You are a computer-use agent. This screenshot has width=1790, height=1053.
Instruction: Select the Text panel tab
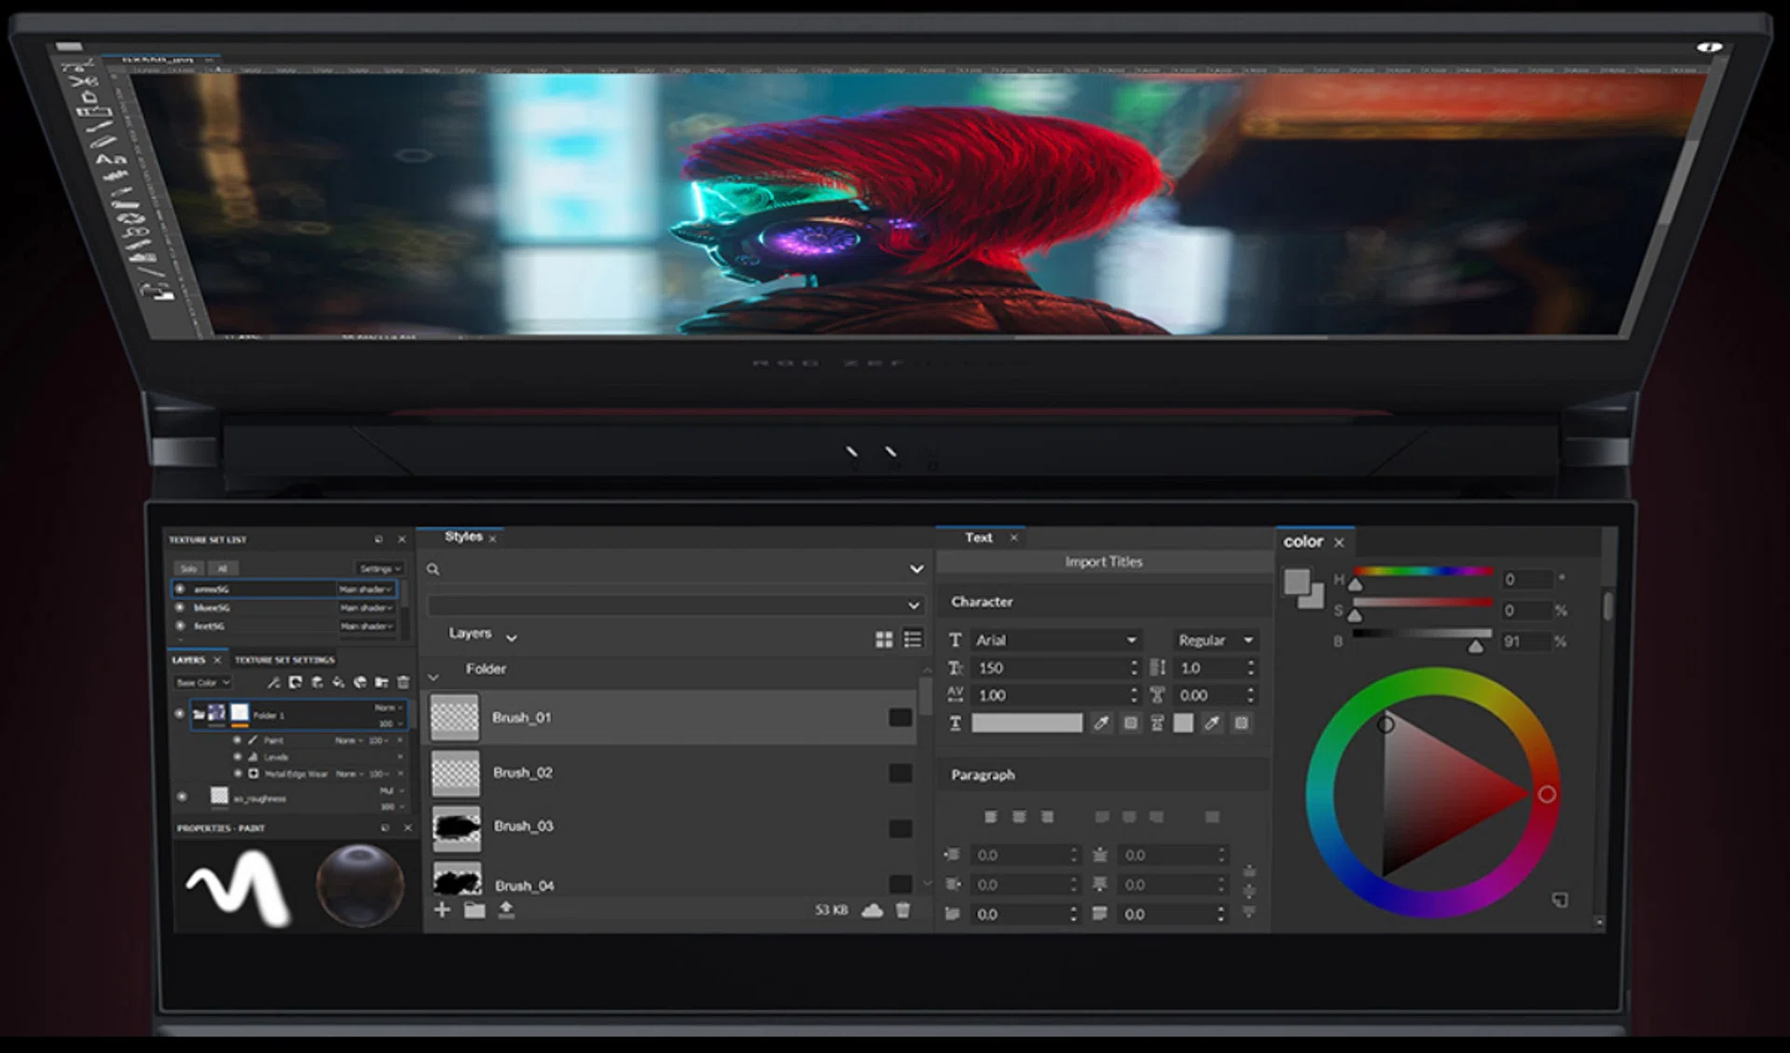(x=978, y=538)
